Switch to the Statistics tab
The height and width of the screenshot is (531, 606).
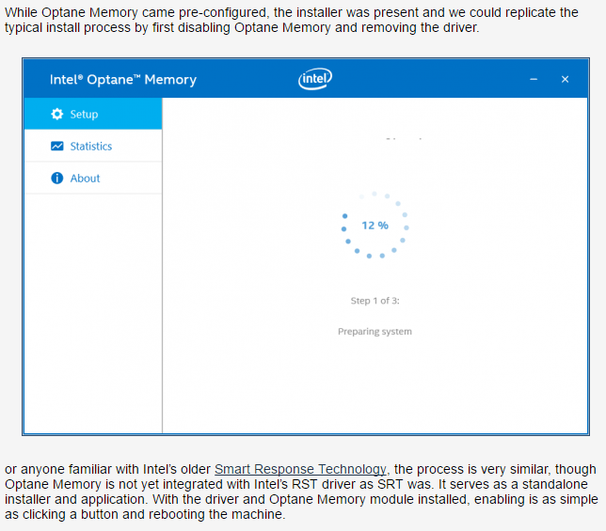pyautogui.click(x=93, y=146)
